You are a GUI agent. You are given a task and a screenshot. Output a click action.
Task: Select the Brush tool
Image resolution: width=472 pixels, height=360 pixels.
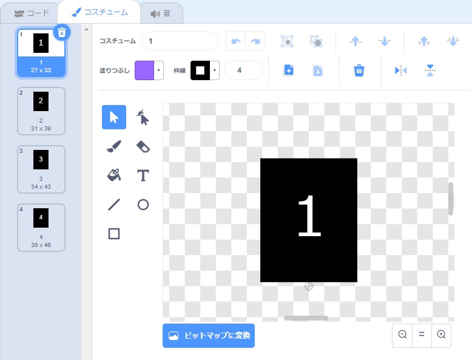pos(114,147)
